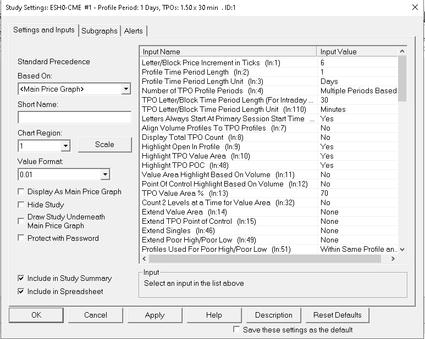
Task: Select Number of TPO Profile Periods row
Action: coord(269,91)
